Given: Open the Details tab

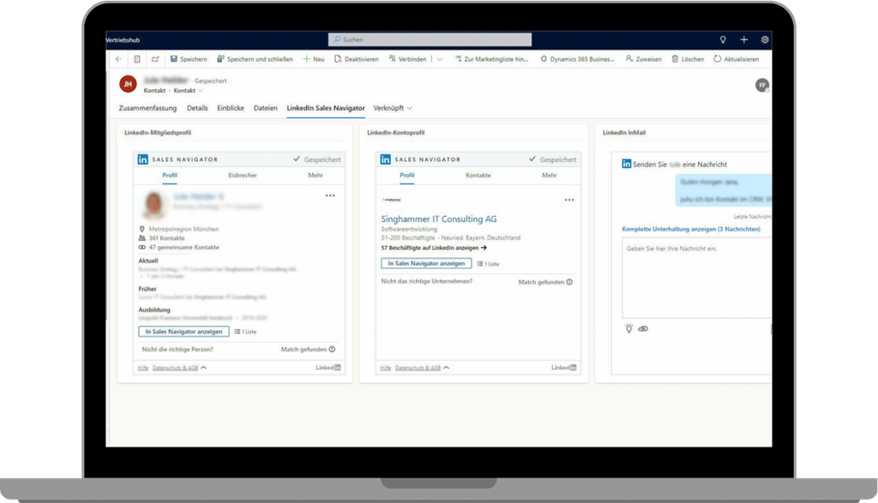Looking at the screenshot, I should pos(197,108).
